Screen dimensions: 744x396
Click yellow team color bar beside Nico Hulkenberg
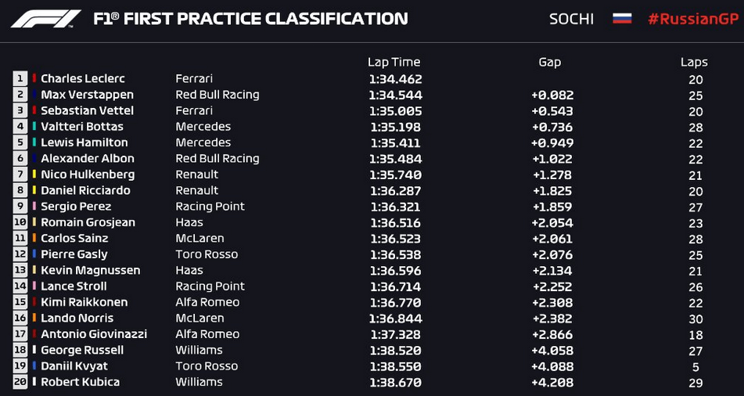point(34,175)
